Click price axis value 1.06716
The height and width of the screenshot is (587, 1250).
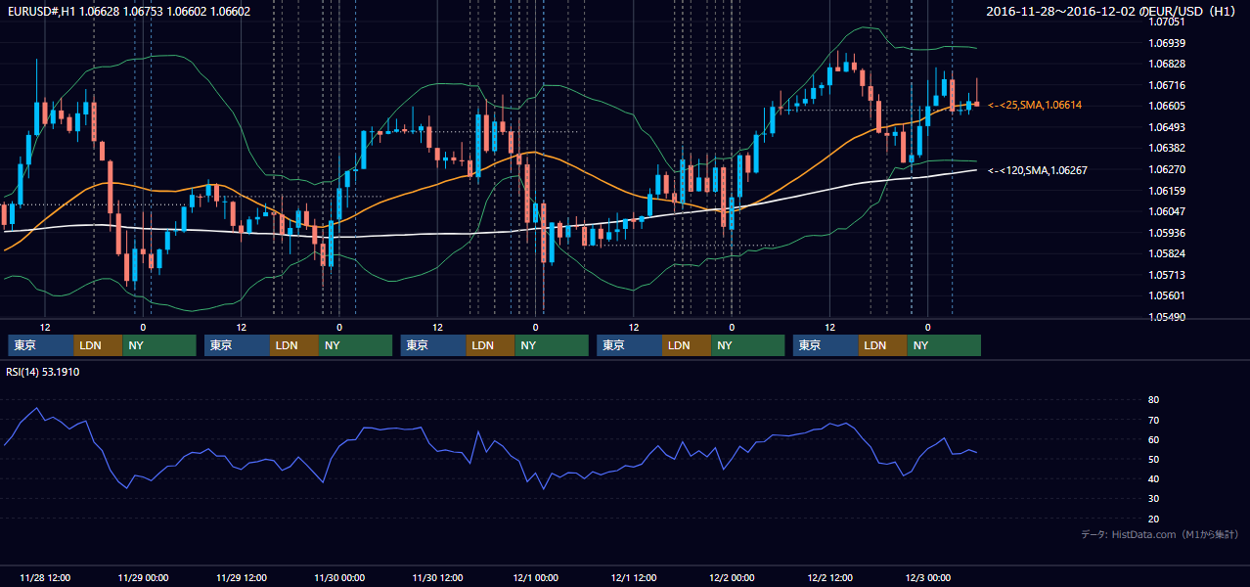point(1167,85)
